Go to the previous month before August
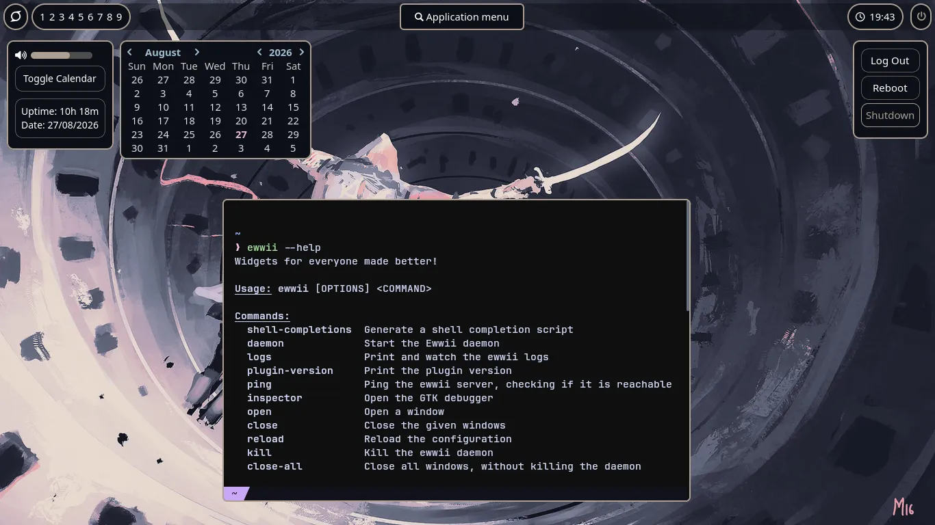935x525 pixels. tap(129, 52)
